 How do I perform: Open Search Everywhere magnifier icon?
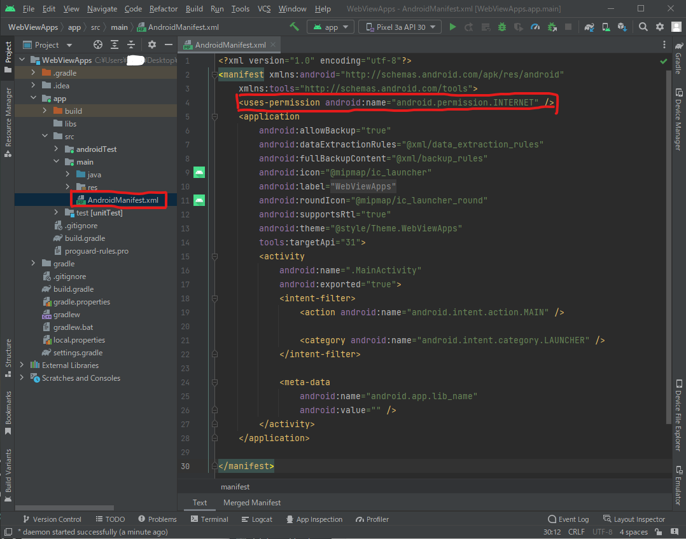pos(643,27)
